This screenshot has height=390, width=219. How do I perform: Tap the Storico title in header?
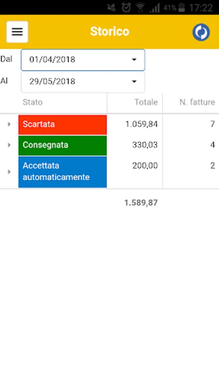109,32
